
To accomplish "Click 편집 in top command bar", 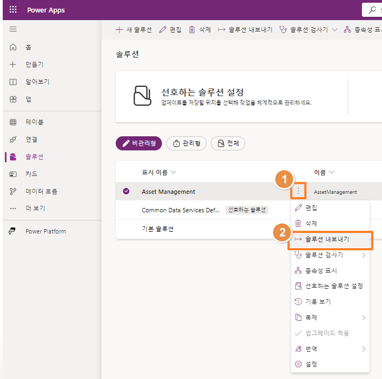I will (x=170, y=30).
